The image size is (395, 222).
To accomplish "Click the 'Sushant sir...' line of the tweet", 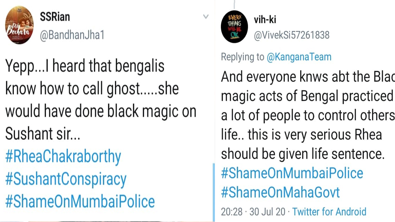I will click(43, 134).
